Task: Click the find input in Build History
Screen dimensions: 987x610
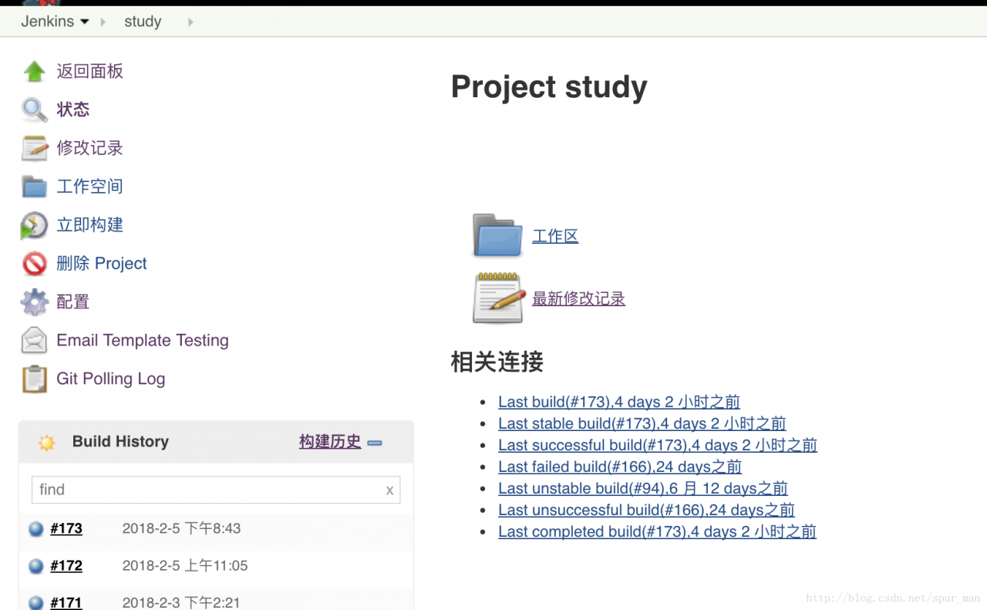Action: pyautogui.click(x=216, y=490)
